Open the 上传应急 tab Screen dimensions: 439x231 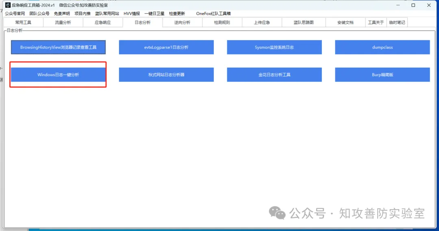[262, 22]
